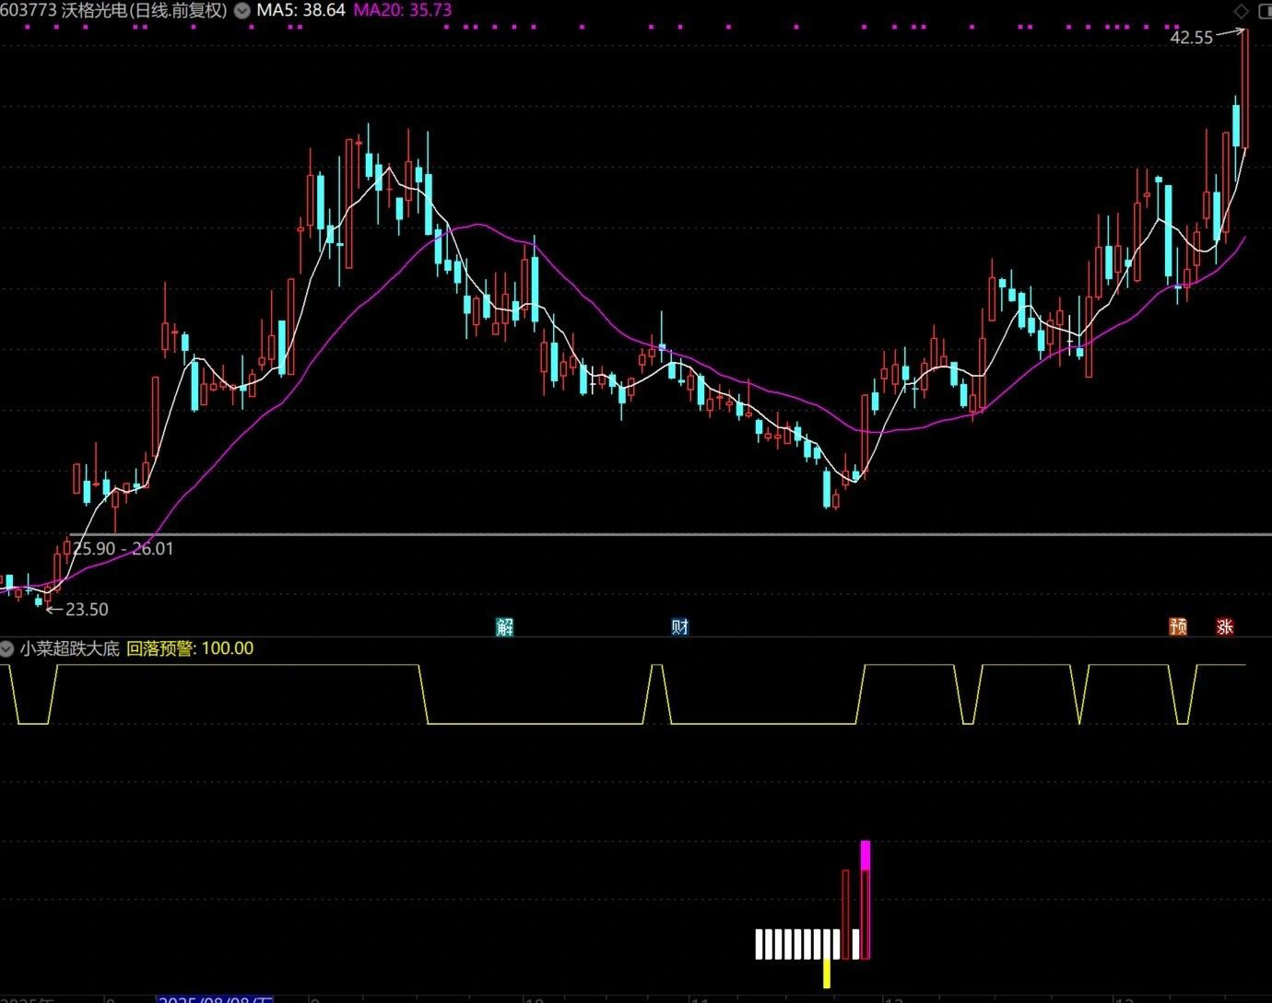Open dropdown next to 沃格光电 chart title
This screenshot has height=1003, width=1272.
[x=241, y=11]
